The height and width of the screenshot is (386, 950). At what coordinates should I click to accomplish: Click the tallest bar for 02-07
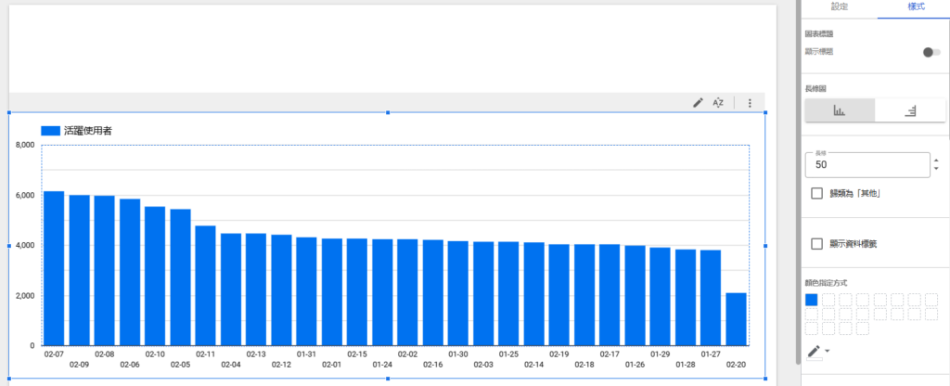(x=54, y=267)
